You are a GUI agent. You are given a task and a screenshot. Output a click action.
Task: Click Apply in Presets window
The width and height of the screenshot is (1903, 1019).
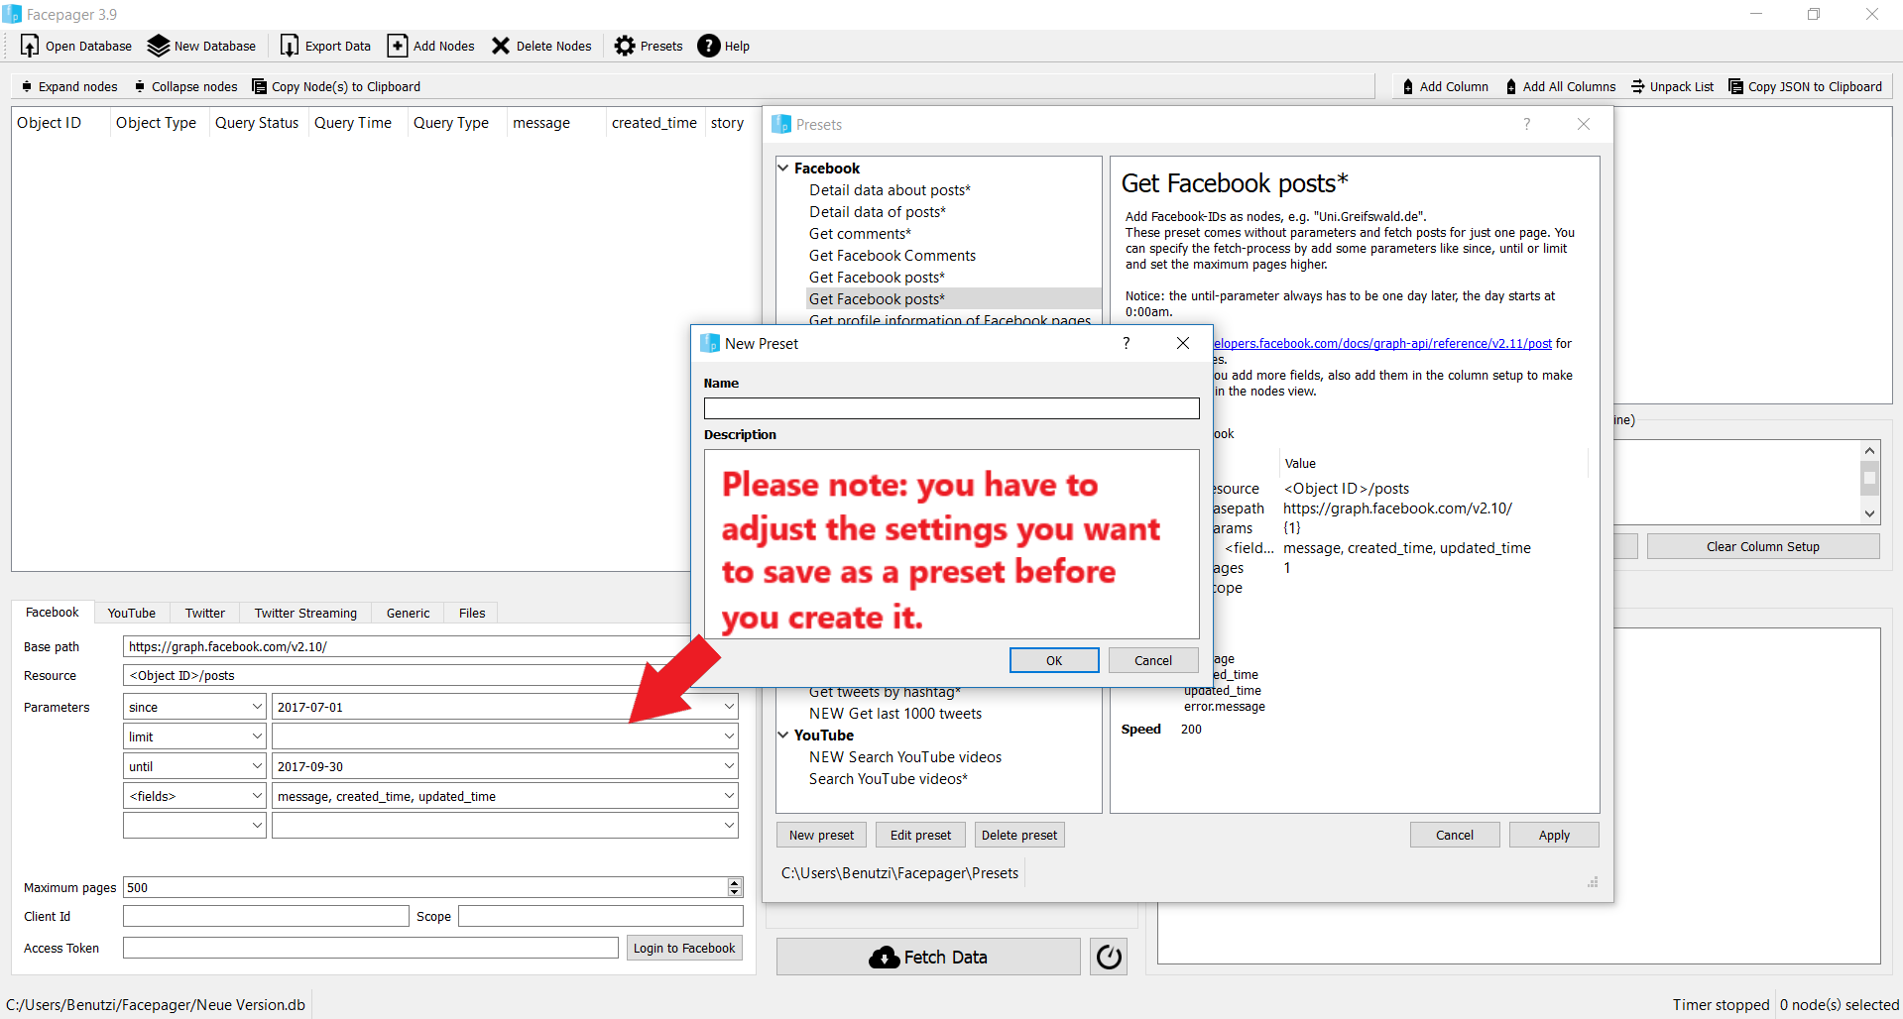pos(1554,835)
